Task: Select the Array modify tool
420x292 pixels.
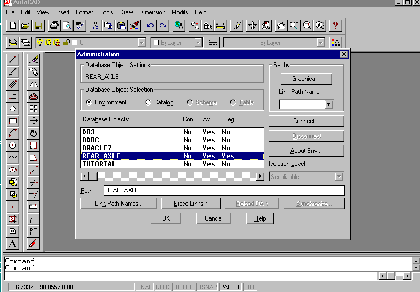Action: click(x=34, y=109)
